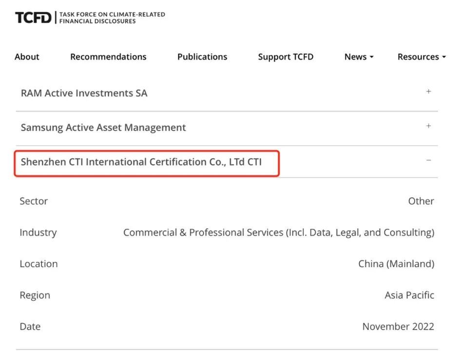
Task: Open Support TCFD page
Action: click(286, 57)
